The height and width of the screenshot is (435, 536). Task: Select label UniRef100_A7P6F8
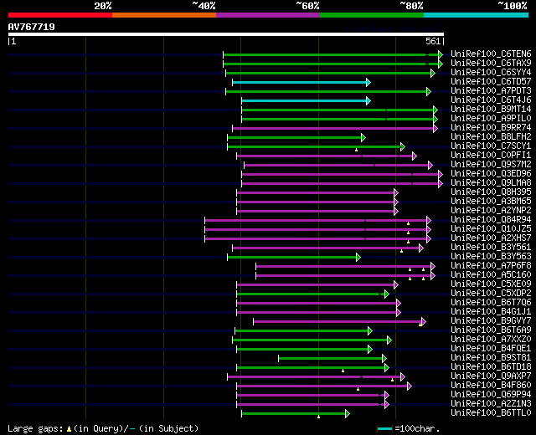(x=491, y=266)
